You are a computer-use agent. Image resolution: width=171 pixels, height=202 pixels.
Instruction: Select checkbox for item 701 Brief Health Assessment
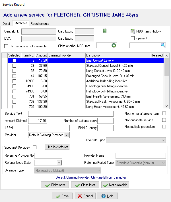coord(14,96)
